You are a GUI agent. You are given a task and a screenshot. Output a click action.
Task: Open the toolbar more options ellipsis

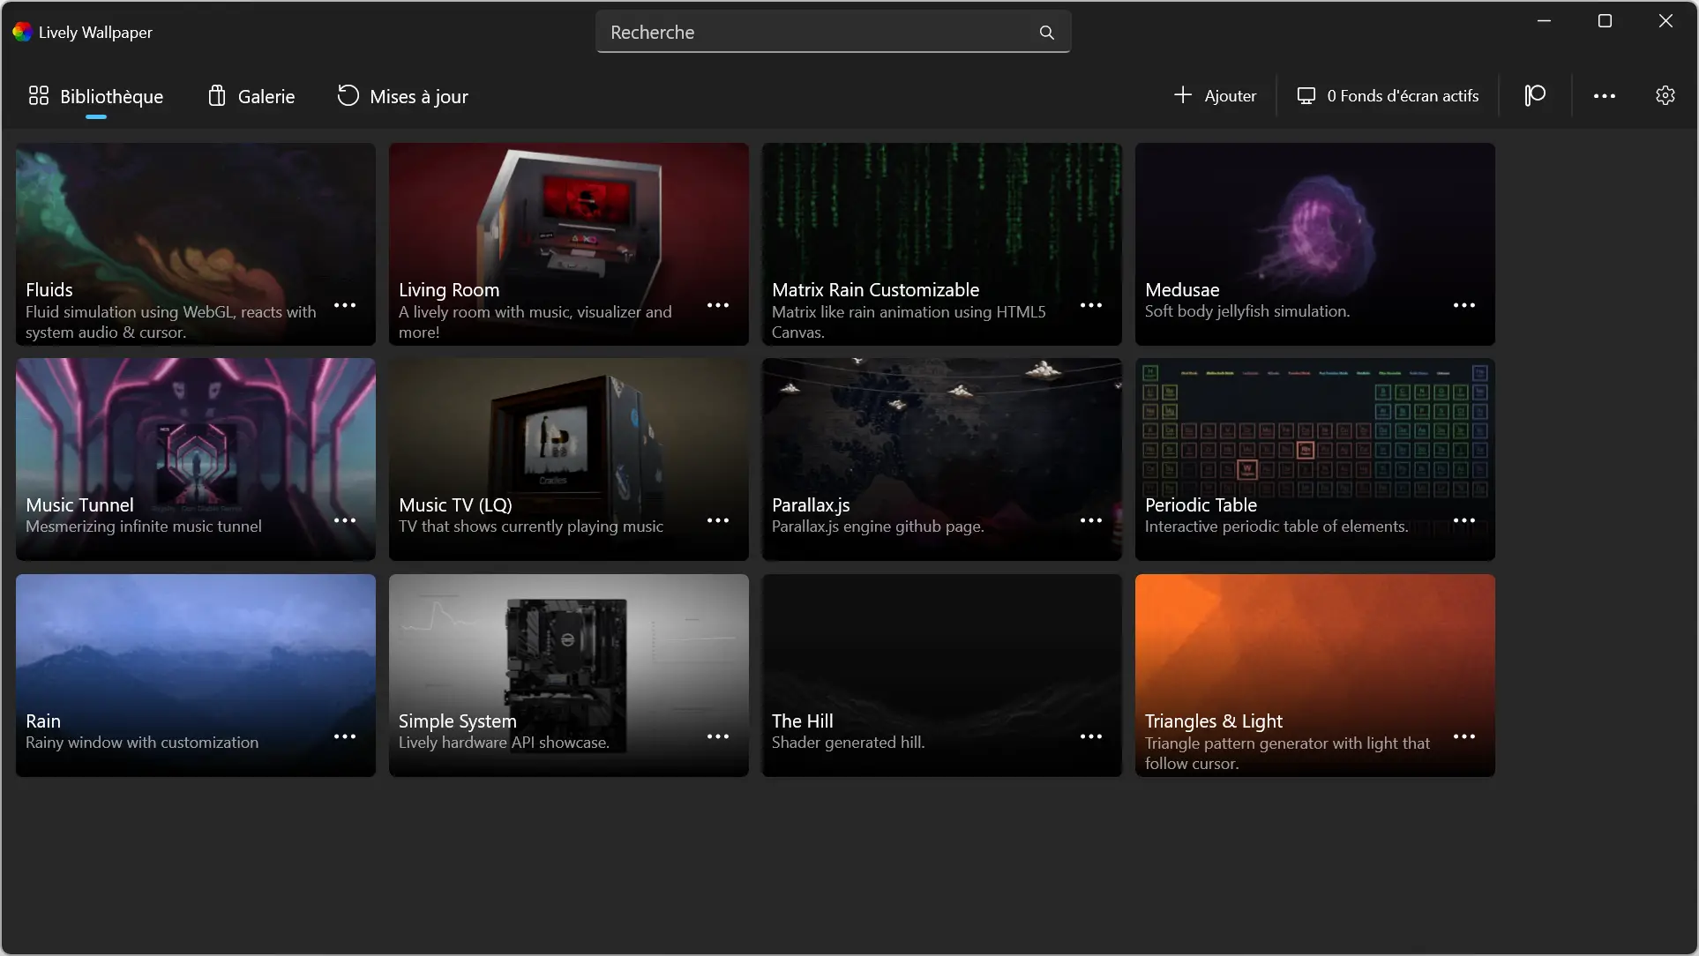(x=1605, y=95)
